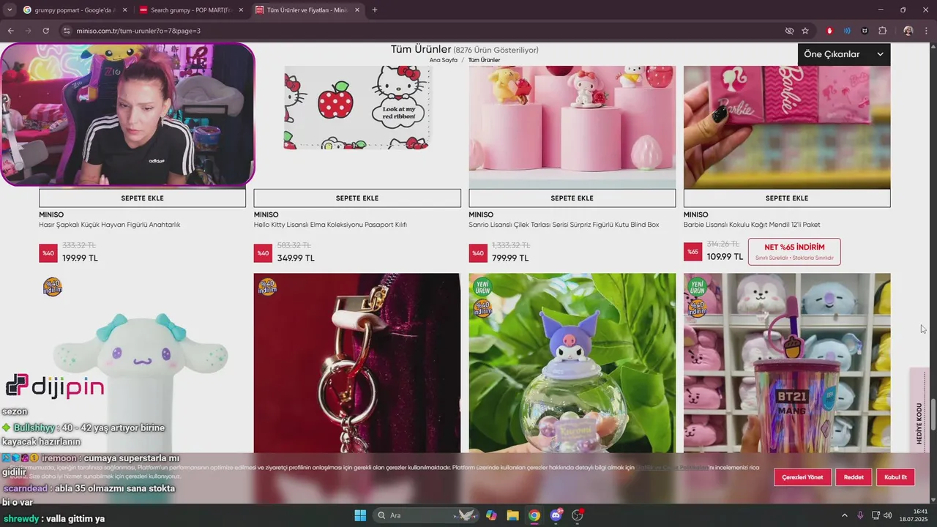Add the Hello Kitty passport cover to cart
Image resolution: width=937 pixels, height=527 pixels.
(357, 198)
